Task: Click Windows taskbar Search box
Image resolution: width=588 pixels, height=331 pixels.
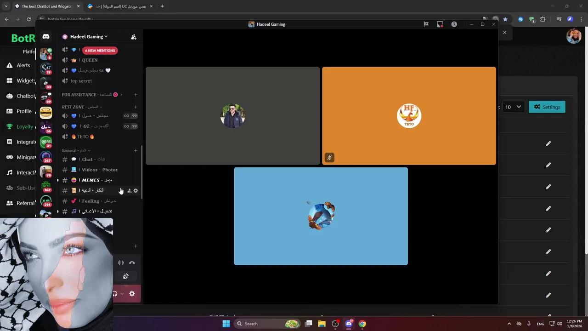Action: pos(268,324)
